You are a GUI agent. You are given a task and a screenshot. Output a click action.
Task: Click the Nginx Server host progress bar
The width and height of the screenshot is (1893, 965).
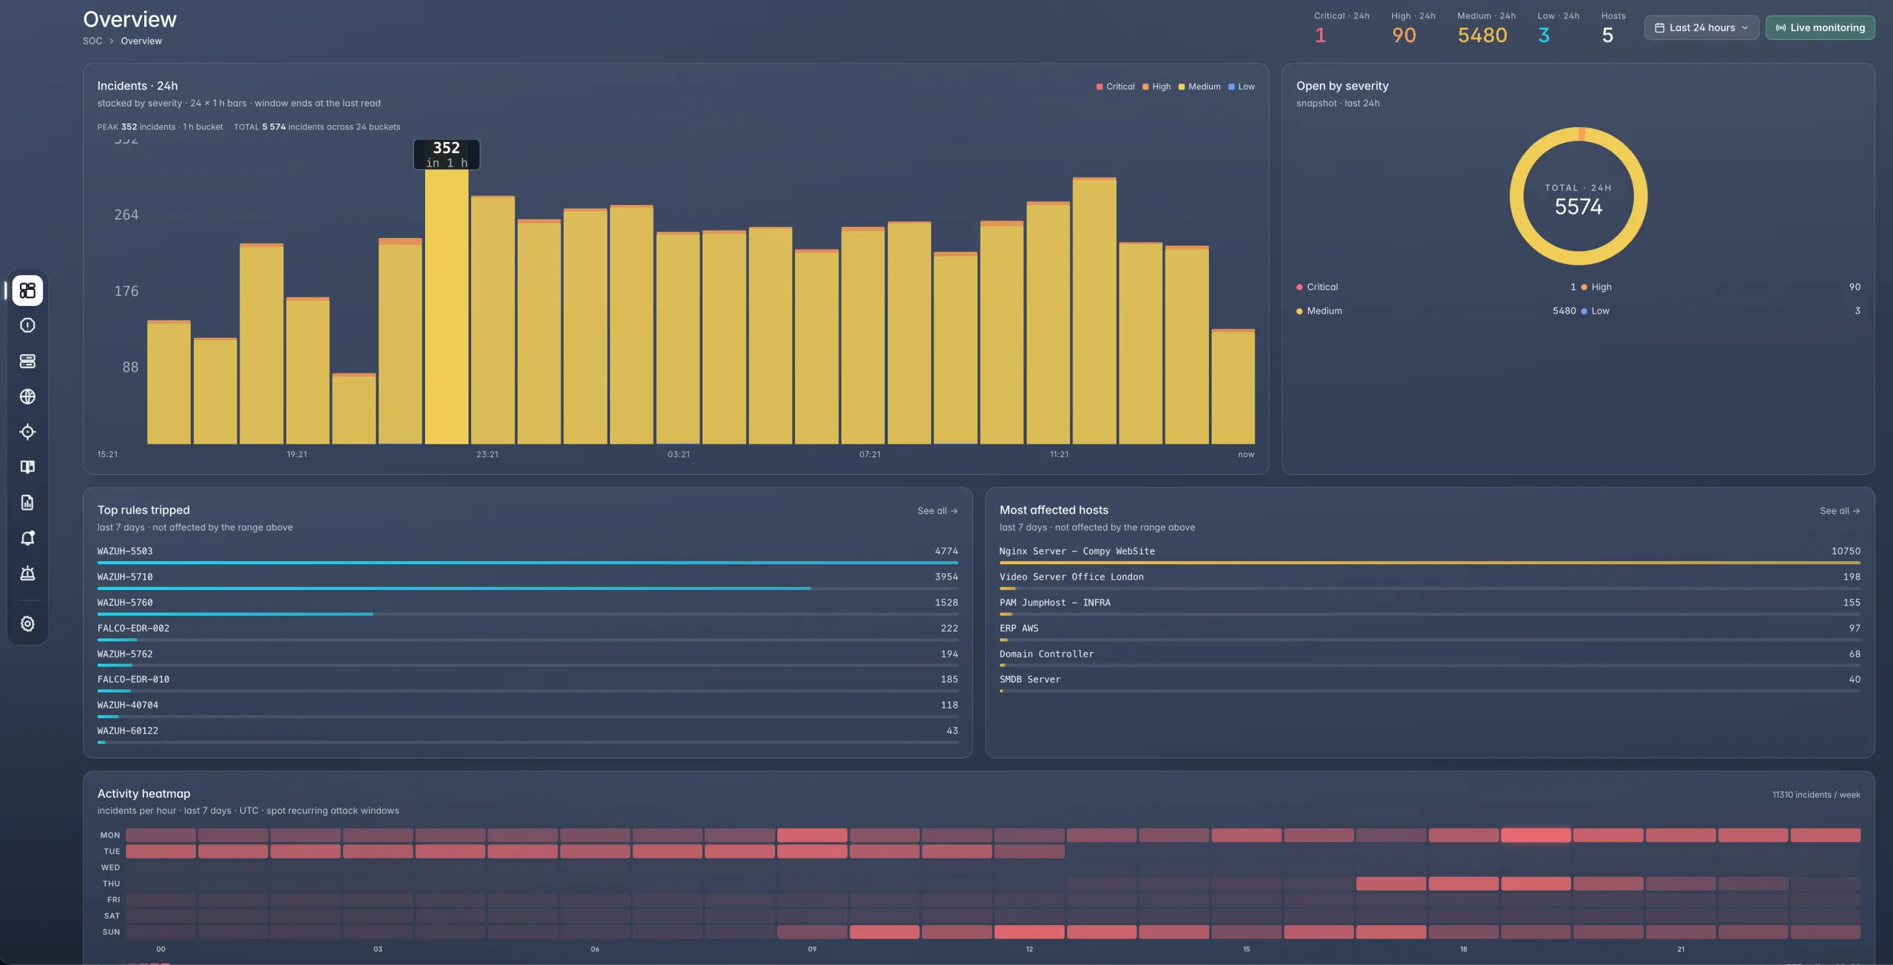pos(1430,563)
